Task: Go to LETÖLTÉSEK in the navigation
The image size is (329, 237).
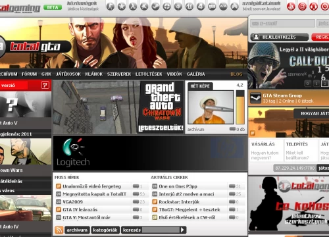Action: [149, 74]
